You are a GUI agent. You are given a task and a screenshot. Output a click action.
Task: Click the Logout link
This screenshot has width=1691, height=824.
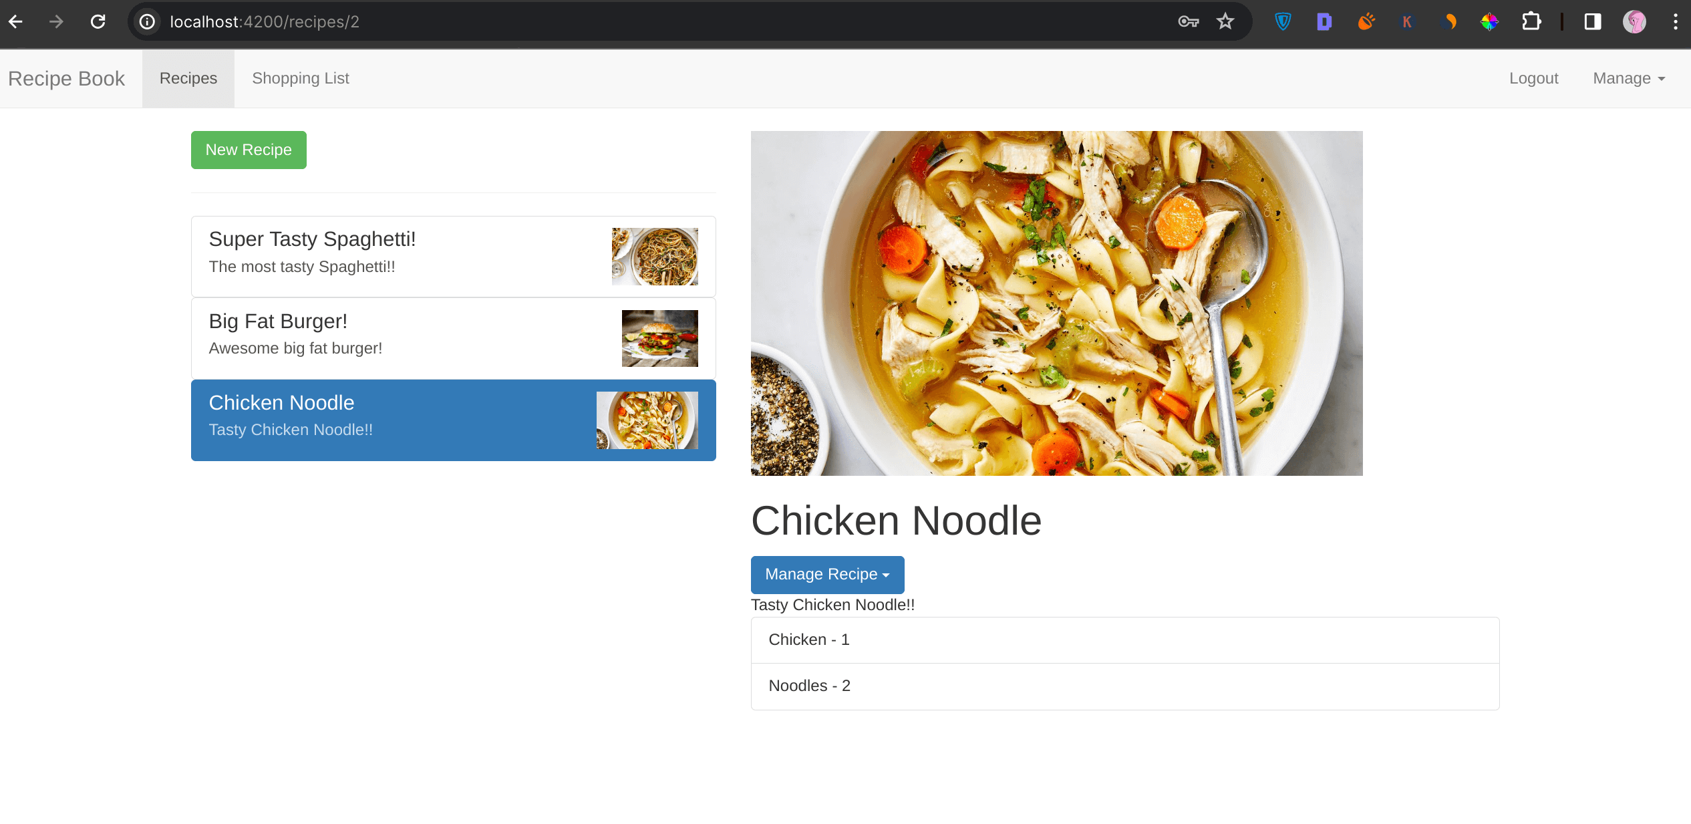[1533, 78]
